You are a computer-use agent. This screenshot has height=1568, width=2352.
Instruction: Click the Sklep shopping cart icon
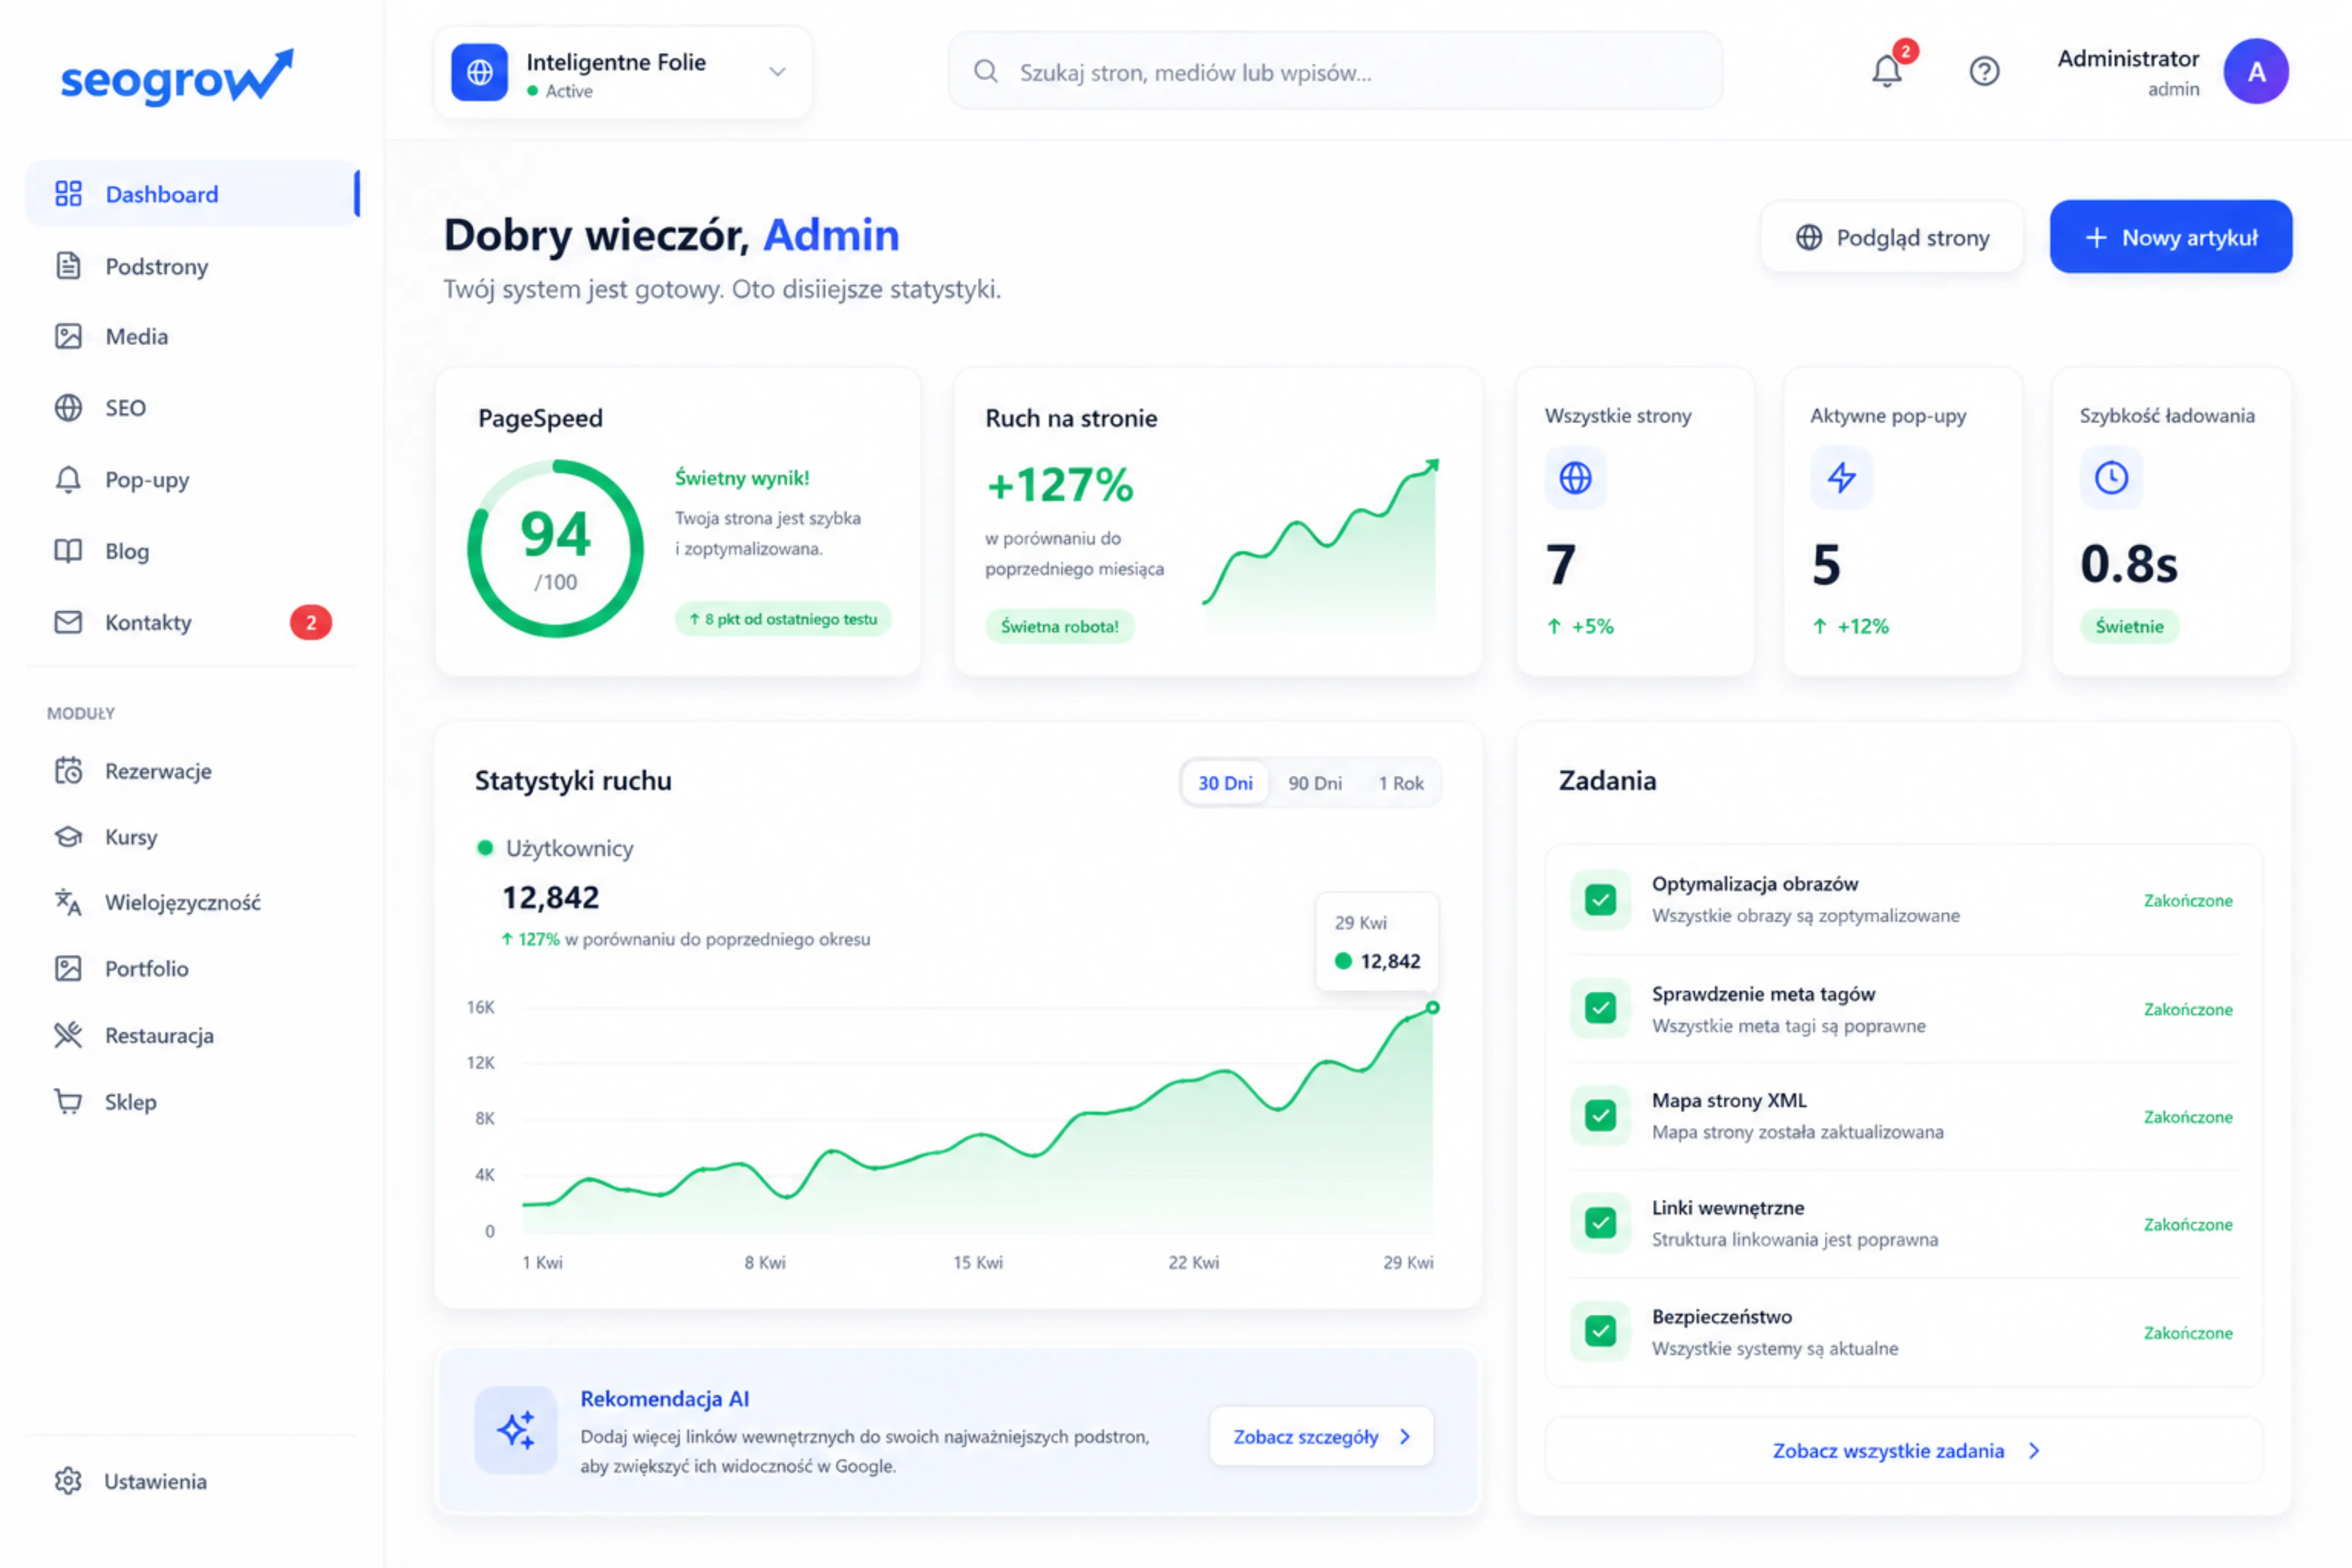(68, 1101)
